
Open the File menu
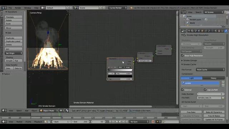[x=10, y=8]
